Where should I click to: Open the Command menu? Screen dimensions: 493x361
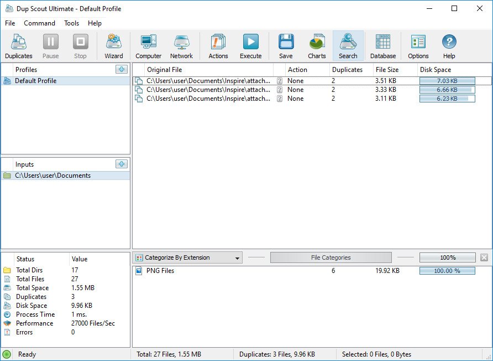(39, 23)
